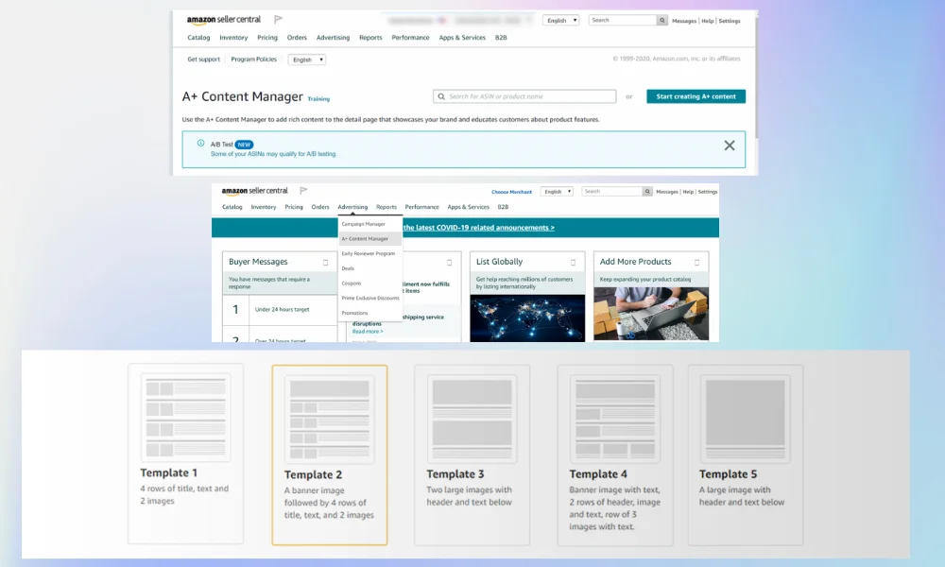Click the info icon in the A/B Test banner

coord(200,144)
